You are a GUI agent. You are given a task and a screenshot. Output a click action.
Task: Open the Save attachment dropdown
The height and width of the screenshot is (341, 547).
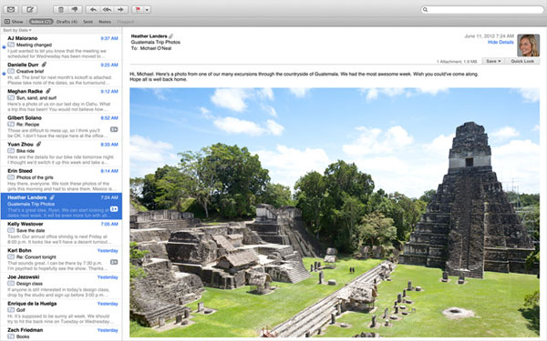[493, 61]
